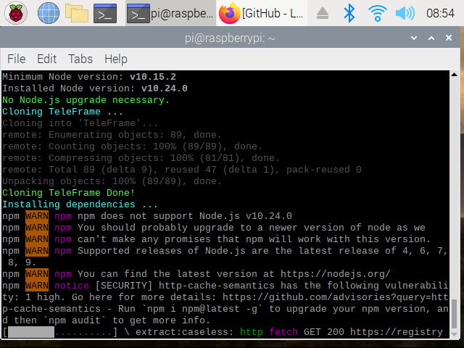Click 'Installed Node version: v10.24.0' line
This screenshot has width=464, height=348.
pyautogui.click(x=95, y=88)
